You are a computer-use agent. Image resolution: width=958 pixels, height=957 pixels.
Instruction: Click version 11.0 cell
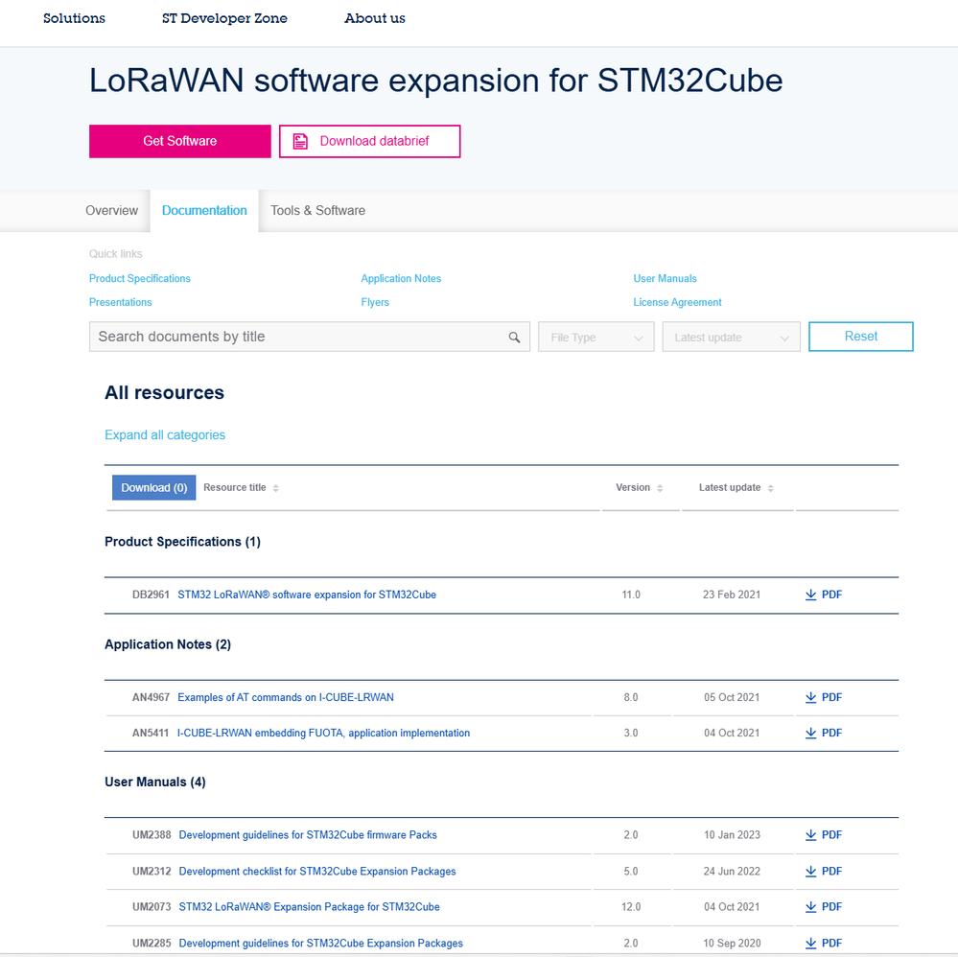[631, 595]
